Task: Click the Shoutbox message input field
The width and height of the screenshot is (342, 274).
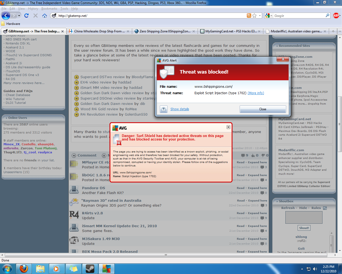Action: (304, 217)
